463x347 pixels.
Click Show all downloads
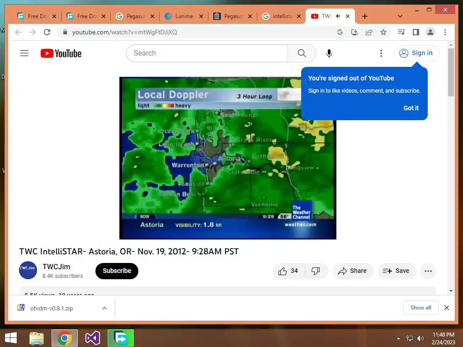pos(420,308)
